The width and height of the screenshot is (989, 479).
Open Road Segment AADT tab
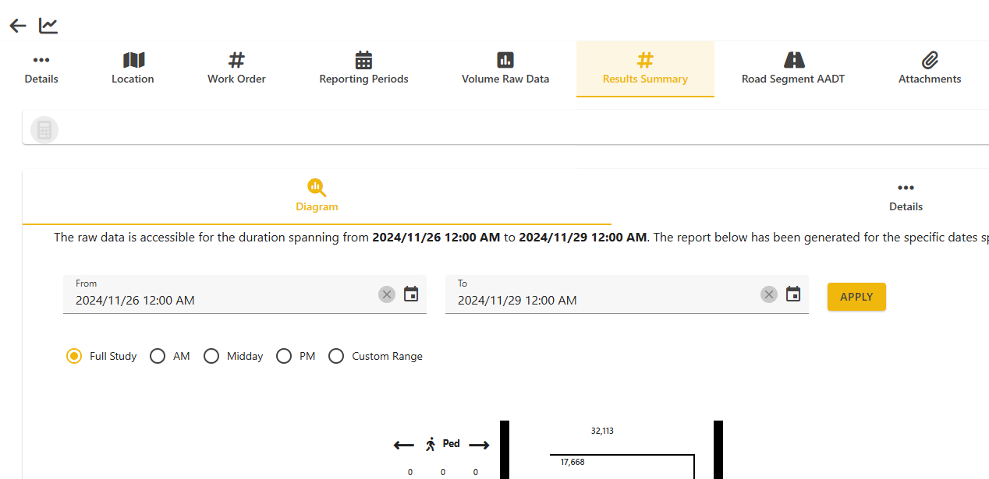point(793,69)
